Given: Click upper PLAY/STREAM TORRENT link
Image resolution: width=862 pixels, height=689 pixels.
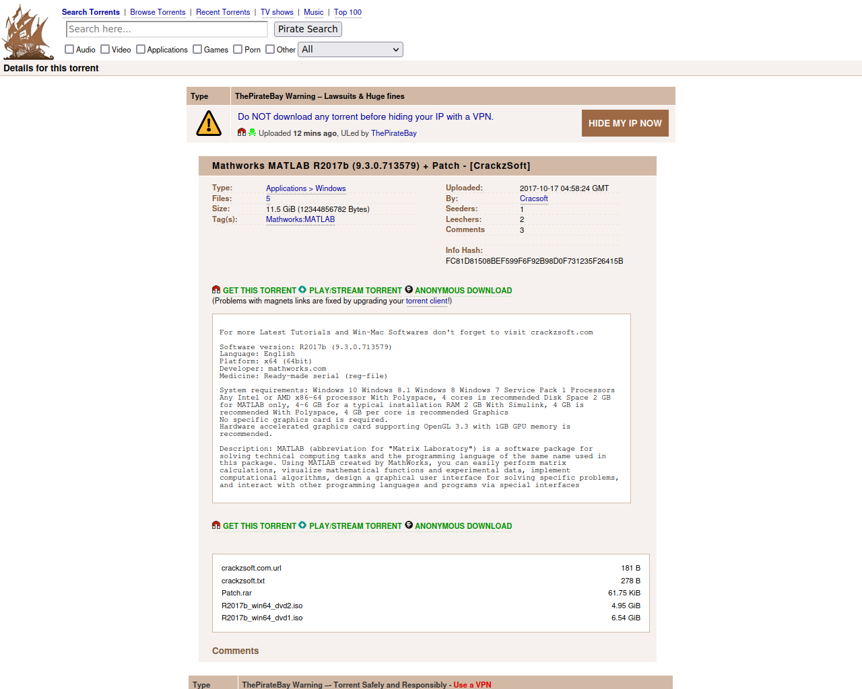Looking at the screenshot, I should [x=356, y=291].
